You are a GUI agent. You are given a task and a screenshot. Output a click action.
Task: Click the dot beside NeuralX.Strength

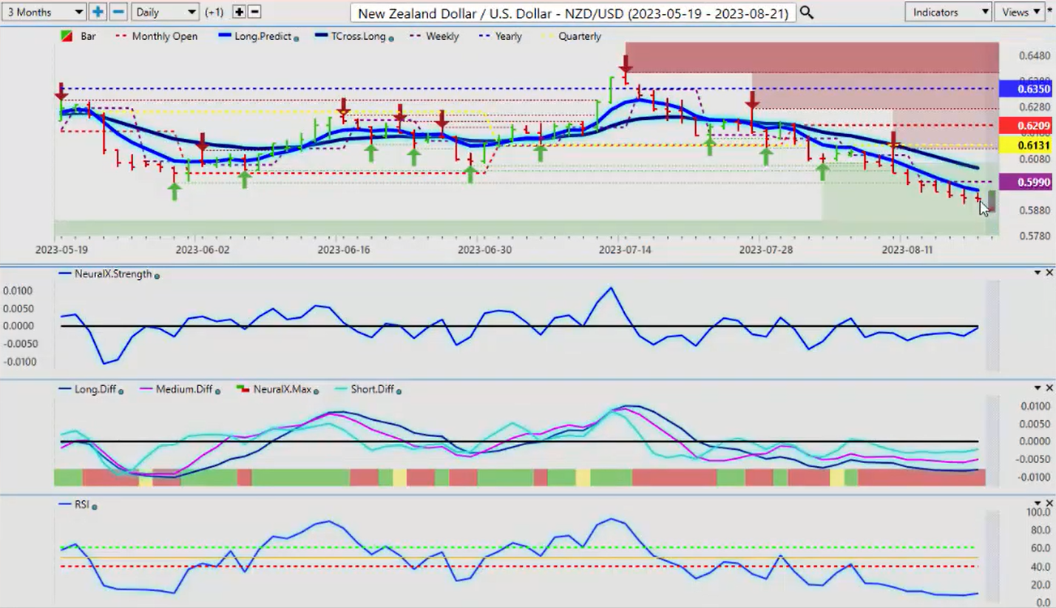pyautogui.click(x=157, y=275)
